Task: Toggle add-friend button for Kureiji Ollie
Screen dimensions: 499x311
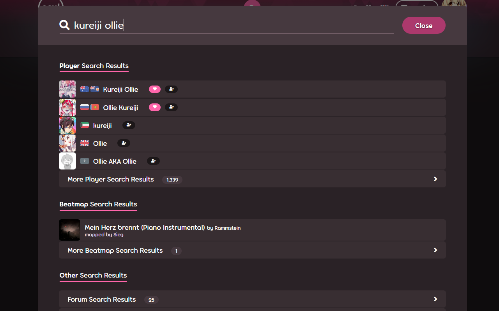Action: click(171, 89)
